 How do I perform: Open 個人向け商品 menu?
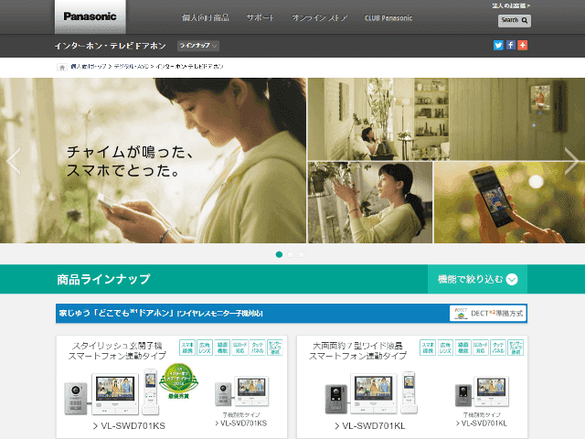(205, 18)
